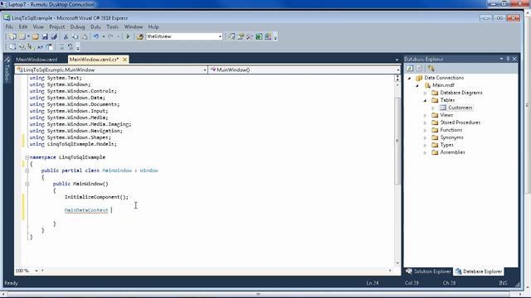Screen dimensions: 531x298
Task: Start debugging with the green play icon
Action: pos(128,36)
